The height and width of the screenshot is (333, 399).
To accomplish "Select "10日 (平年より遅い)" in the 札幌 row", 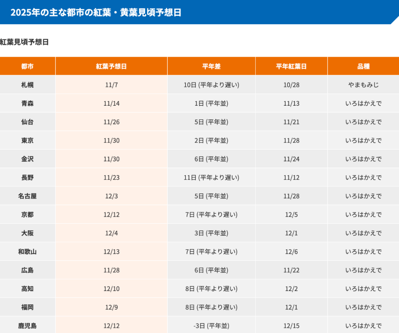I will [211, 85].
